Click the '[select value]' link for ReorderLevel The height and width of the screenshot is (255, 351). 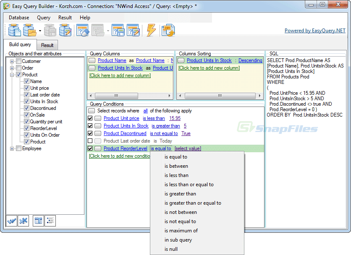tap(188, 148)
